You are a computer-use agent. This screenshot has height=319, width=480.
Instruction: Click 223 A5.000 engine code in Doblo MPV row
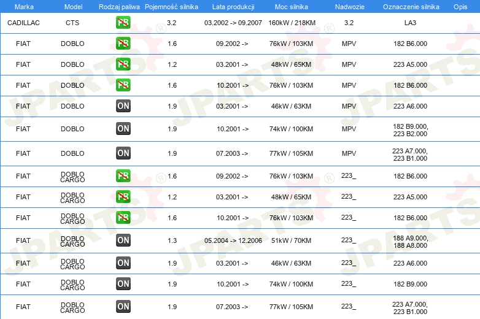coord(410,64)
